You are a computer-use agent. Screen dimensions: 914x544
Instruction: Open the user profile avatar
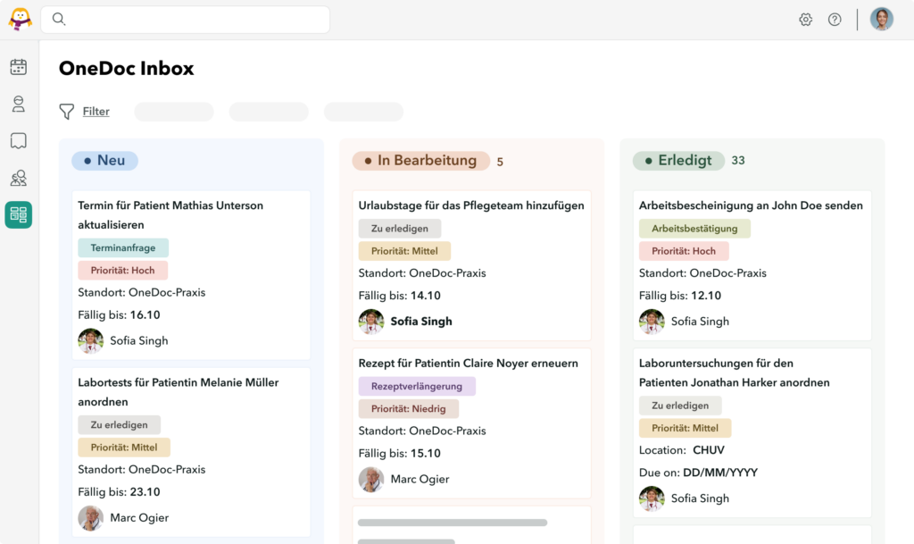point(881,20)
